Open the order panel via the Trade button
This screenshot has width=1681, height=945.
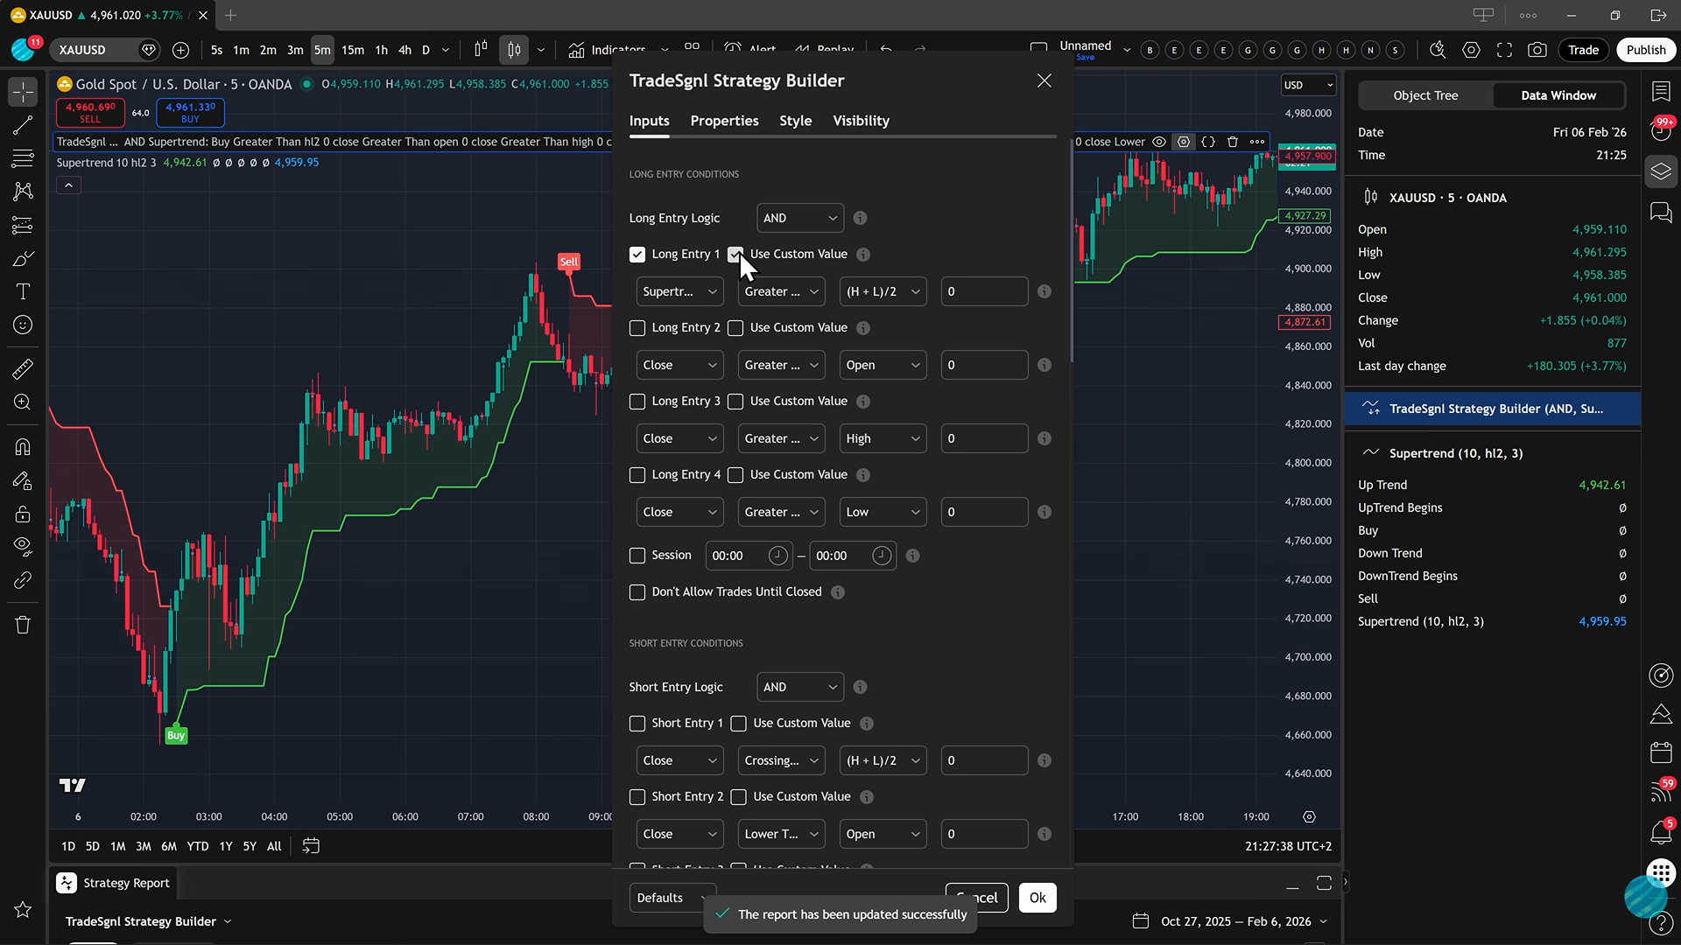[x=1583, y=50]
